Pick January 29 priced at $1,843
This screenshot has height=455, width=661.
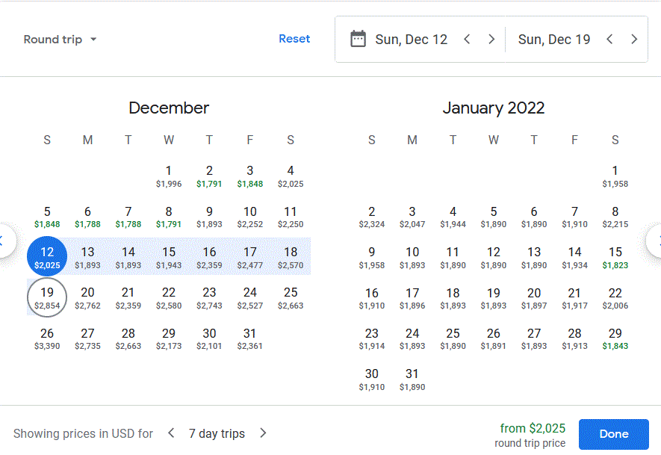[615, 338]
